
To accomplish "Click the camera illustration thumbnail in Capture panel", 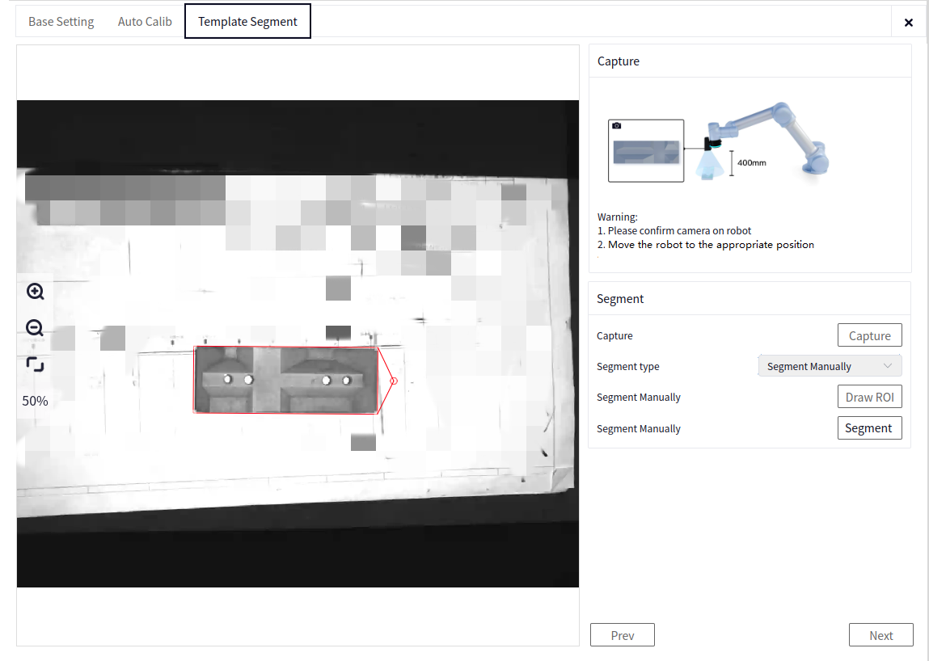I will [646, 151].
